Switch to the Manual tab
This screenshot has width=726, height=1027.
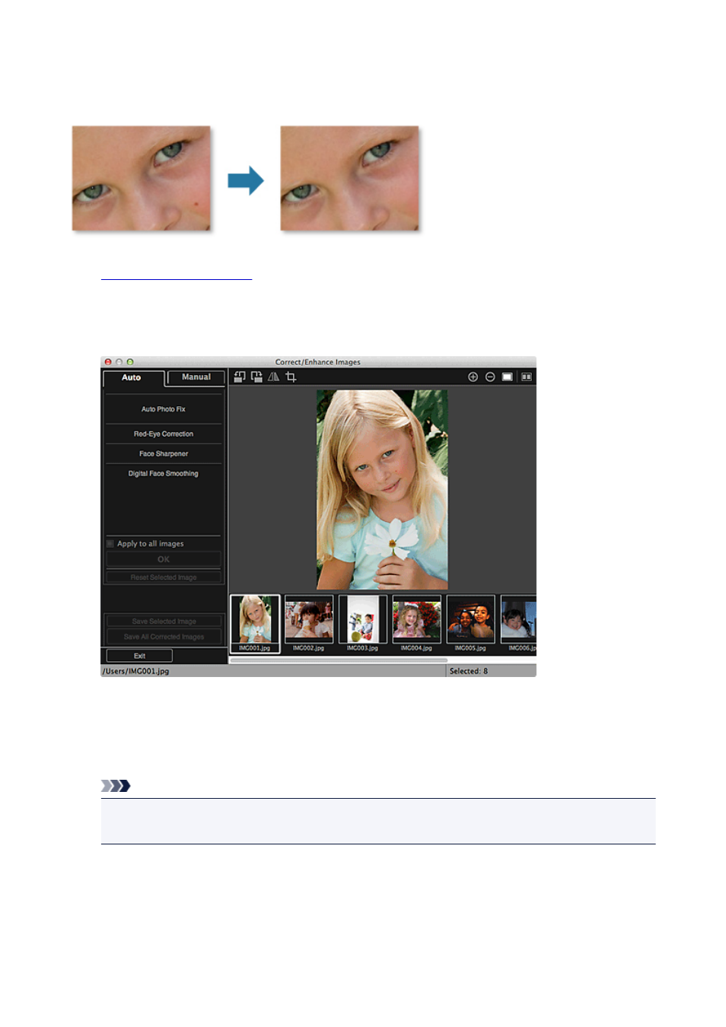tap(196, 377)
